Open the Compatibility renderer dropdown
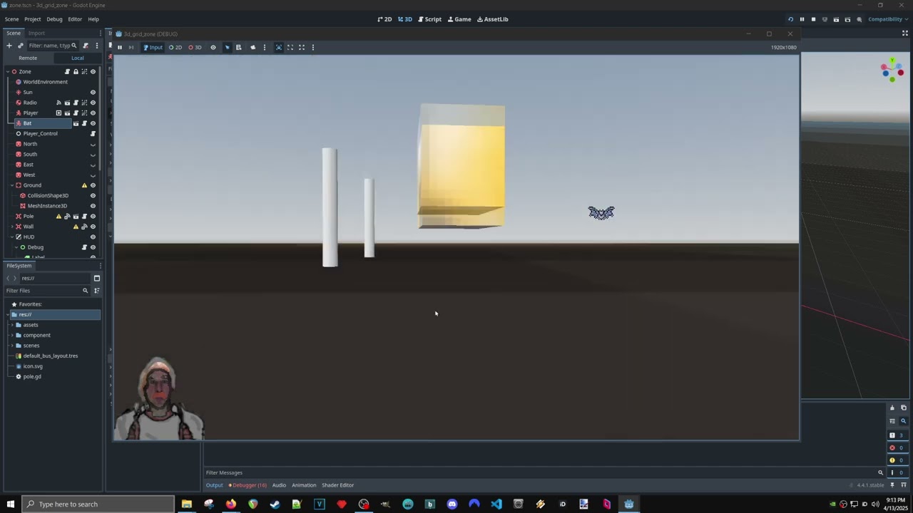 click(x=887, y=19)
